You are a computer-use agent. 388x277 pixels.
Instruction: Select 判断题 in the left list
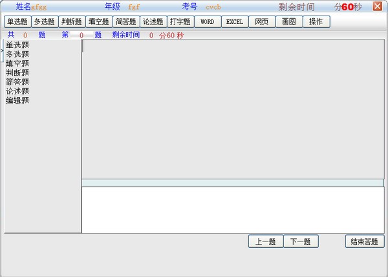click(17, 72)
